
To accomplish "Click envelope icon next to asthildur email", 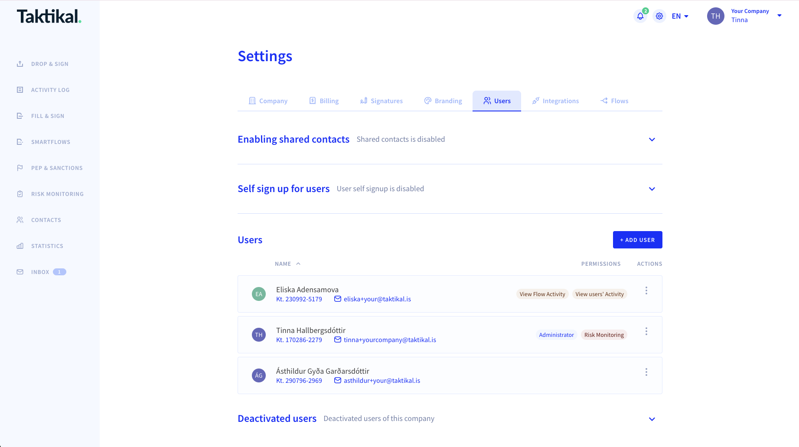I will (338, 380).
